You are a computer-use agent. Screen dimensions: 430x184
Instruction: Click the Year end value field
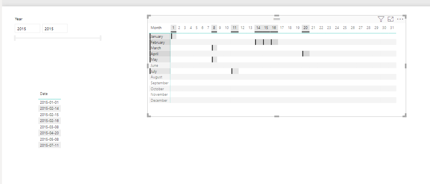(55, 29)
